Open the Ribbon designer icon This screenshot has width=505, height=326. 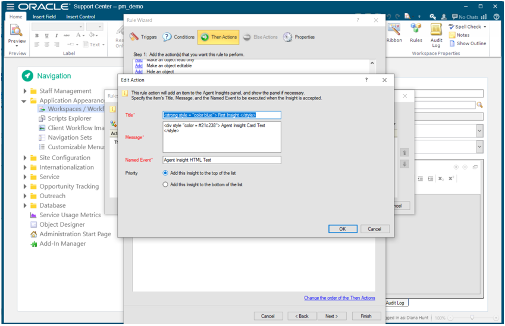(x=394, y=30)
